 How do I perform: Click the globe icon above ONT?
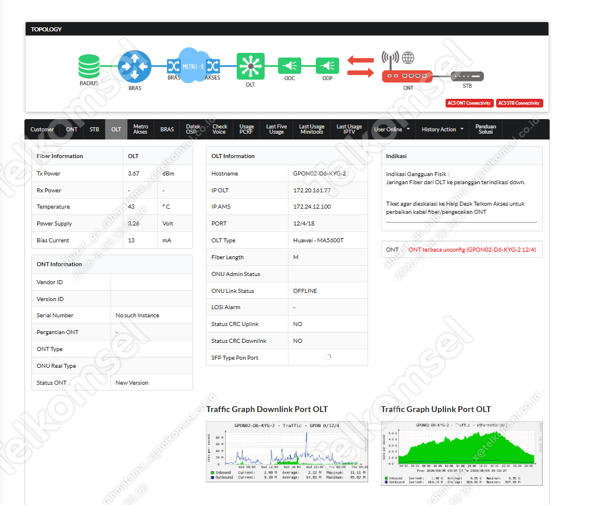coord(408,58)
